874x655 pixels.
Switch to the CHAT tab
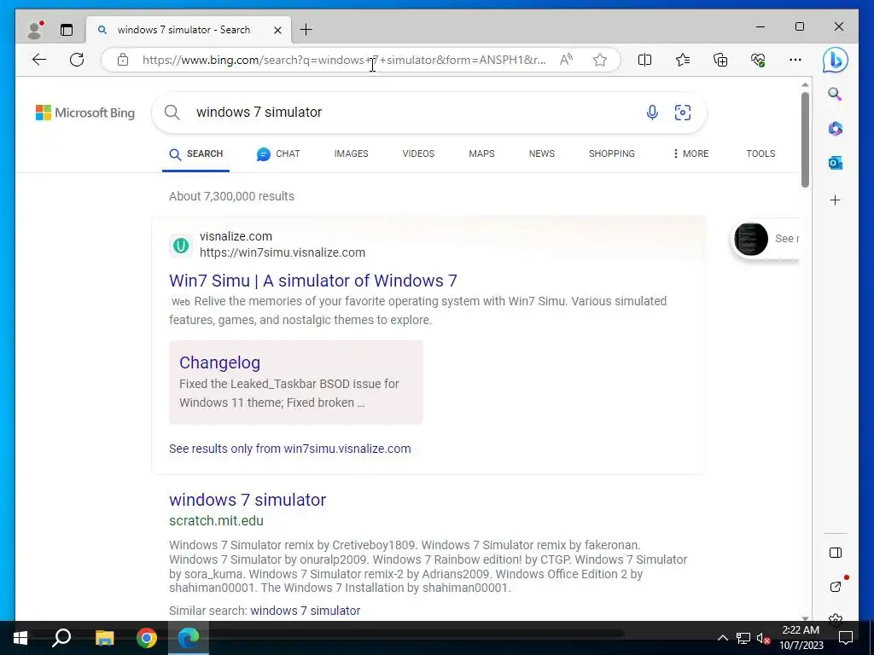coord(279,154)
